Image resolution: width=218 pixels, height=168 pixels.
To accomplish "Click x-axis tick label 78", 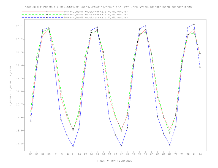I will pos(188,154).
